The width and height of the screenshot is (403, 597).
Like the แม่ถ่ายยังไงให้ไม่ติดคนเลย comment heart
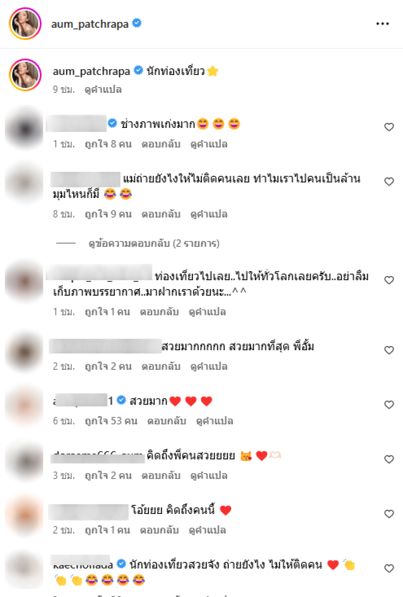[389, 181]
